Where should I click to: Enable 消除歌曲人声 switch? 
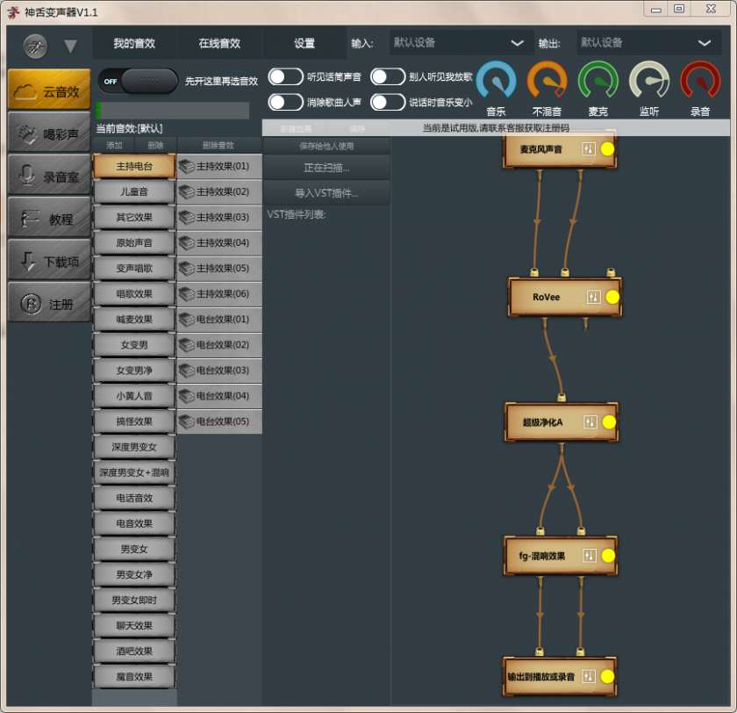286,102
